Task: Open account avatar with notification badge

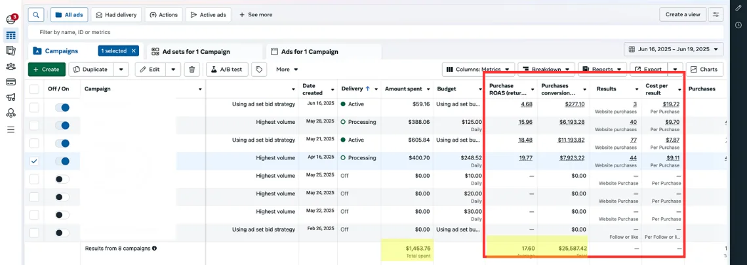Action: (11, 19)
